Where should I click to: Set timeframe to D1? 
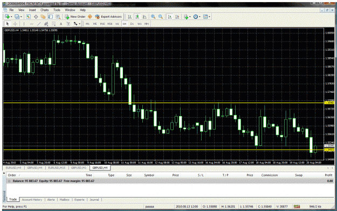[132, 24]
